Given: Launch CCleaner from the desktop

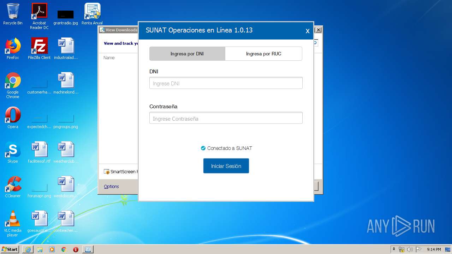Looking at the screenshot, I should [13, 187].
